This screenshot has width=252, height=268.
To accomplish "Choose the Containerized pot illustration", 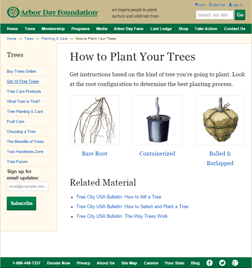I will pos(157,120).
